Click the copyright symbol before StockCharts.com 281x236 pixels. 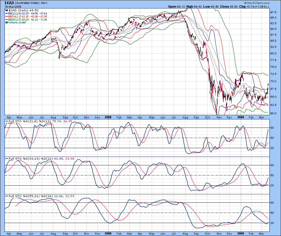click(245, 3)
